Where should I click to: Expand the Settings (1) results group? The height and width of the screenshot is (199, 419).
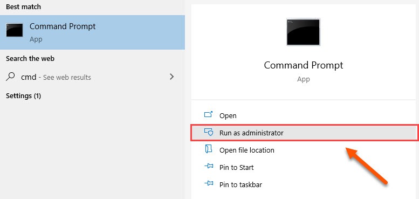(x=24, y=95)
